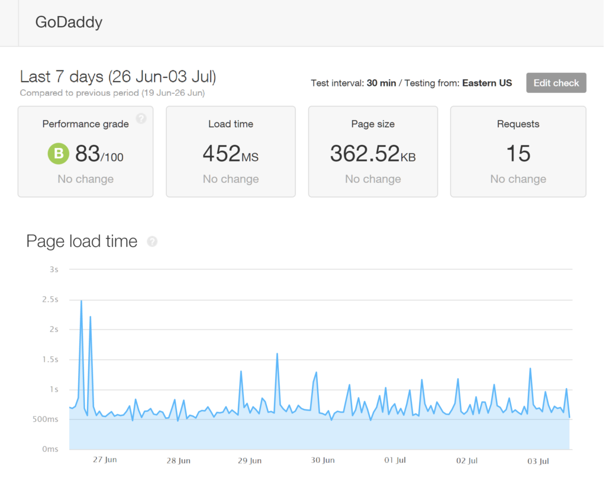Click the 0ms y-axis label
This screenshot has height=484, width=606.
(x=50, y=449)
